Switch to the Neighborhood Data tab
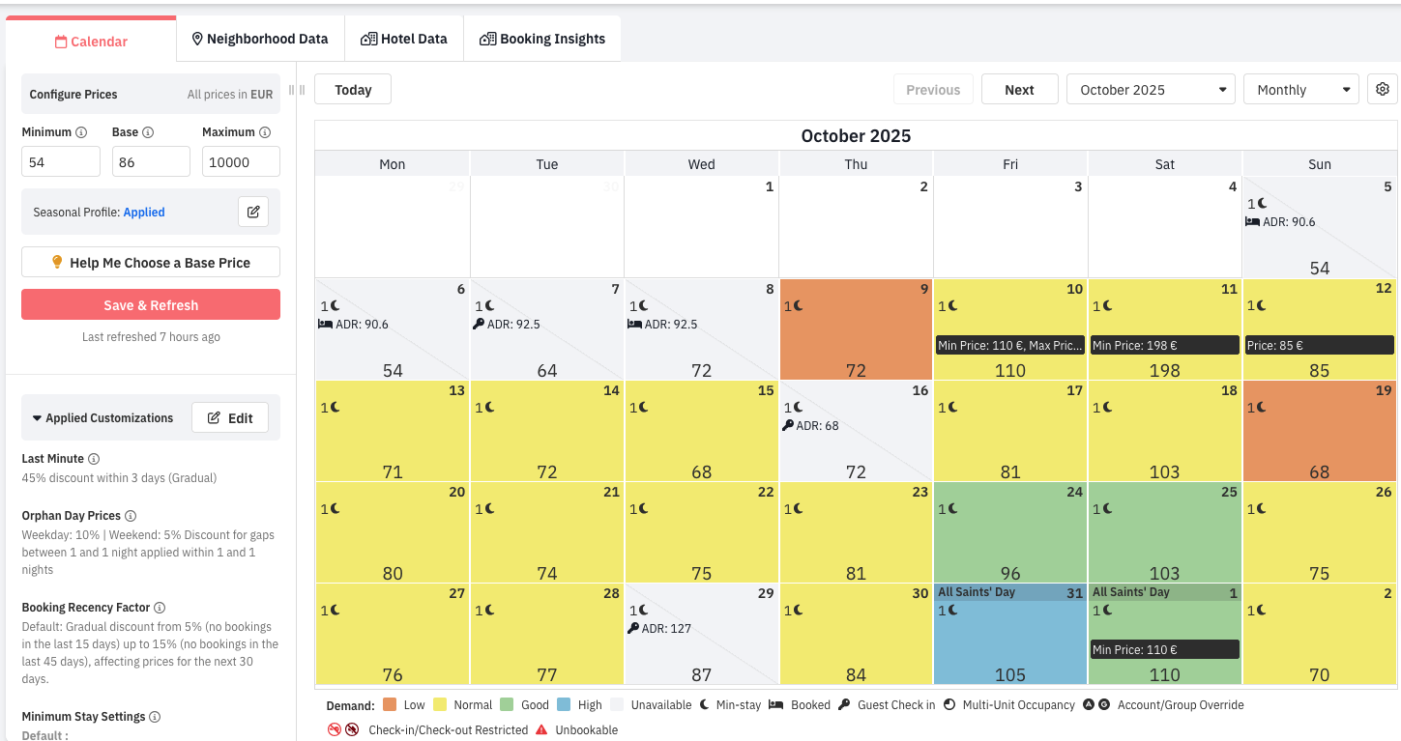Image resolution: width=1401 pixels, height=741 pixels. (x=260, y=39)
